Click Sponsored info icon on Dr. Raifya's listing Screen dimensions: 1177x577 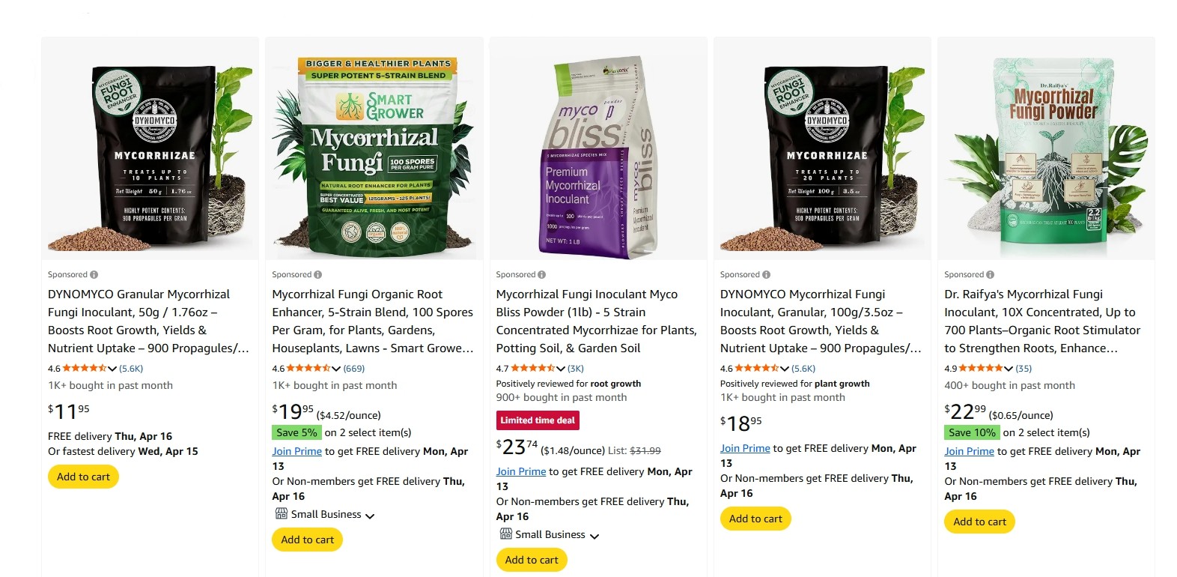(990, 275)
